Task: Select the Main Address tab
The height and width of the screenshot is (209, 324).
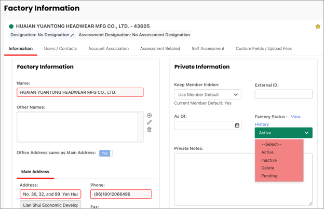Action: [x=35, y=172]
